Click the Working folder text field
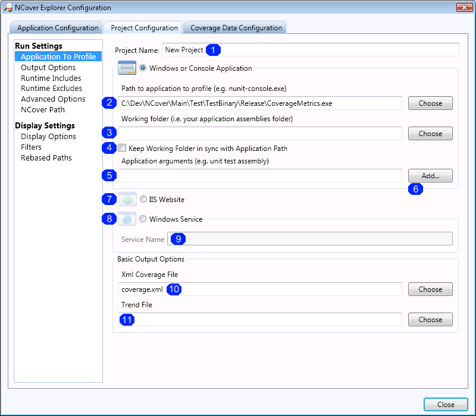Image resolution: width=476 pixels, height=416 pixels. pos(260,133)
